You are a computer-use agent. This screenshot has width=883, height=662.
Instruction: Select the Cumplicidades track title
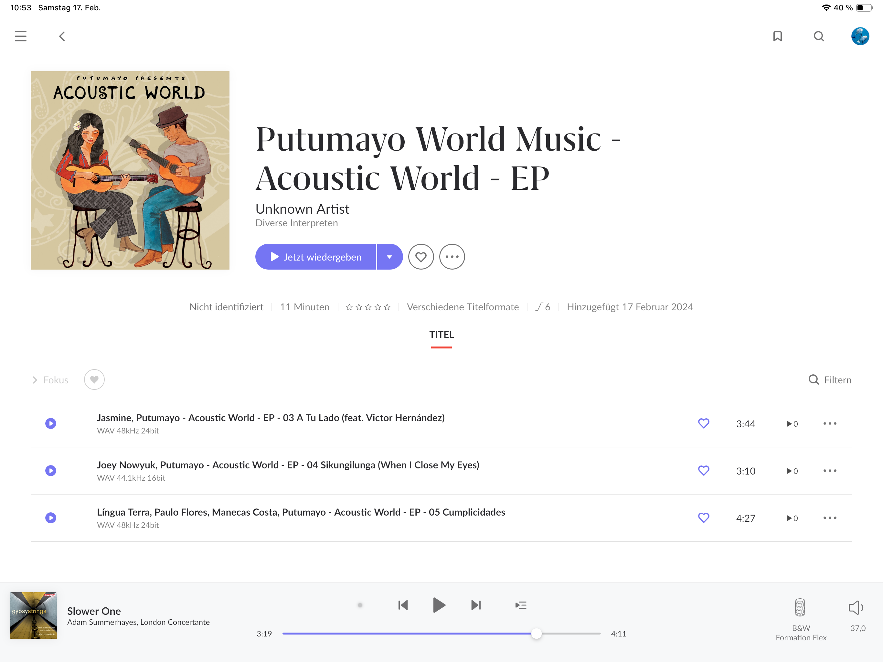click(301, 512)
